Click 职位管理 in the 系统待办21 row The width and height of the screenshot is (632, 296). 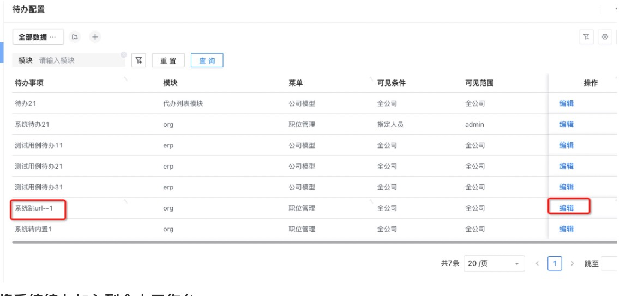pos(302,124)
